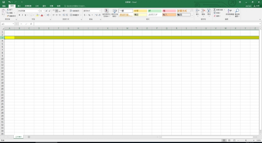Viewport: 262px width, 143px height.
Task: Toggle italic formatting
Action: tap(23, 15)
